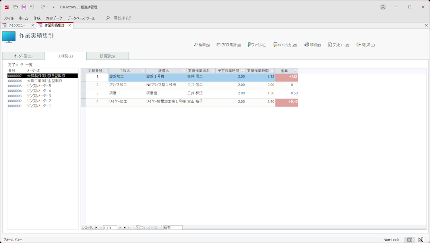Close the form with 閉じる button
Screen dimensions: 430x243
(x=365, y=45)
